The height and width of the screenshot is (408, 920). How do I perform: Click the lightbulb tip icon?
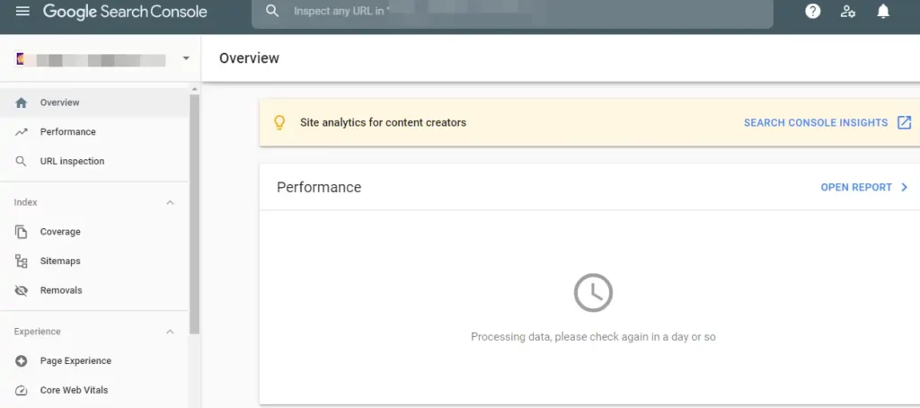(x=279, y=122)
